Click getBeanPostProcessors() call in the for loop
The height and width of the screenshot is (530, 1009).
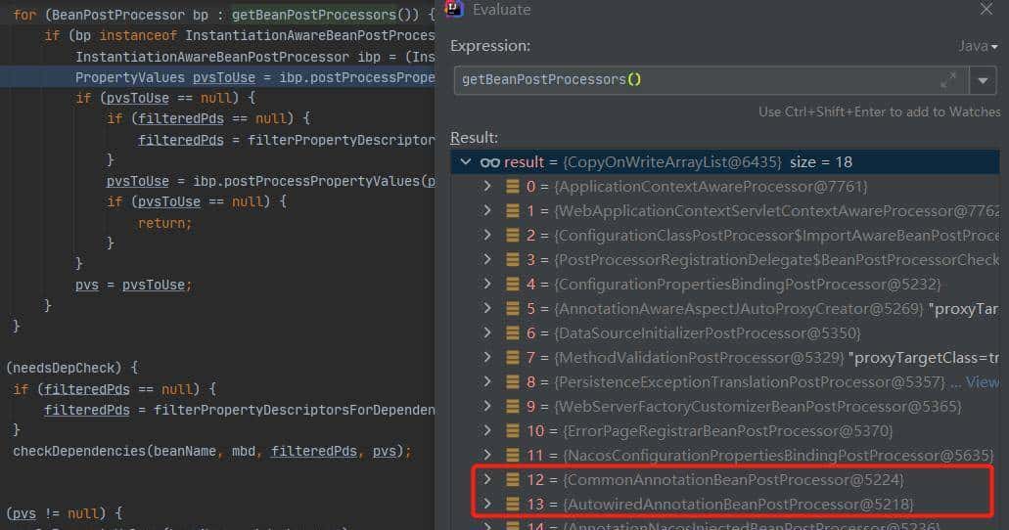(x=325, y=14)
